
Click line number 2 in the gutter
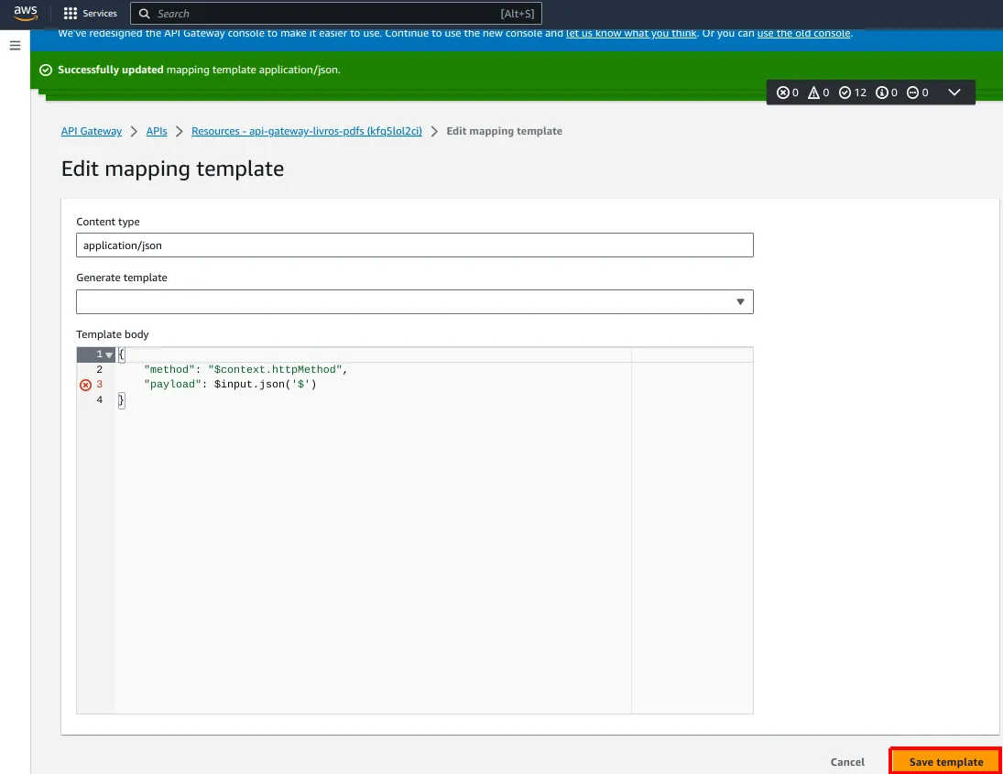point(99,370)
